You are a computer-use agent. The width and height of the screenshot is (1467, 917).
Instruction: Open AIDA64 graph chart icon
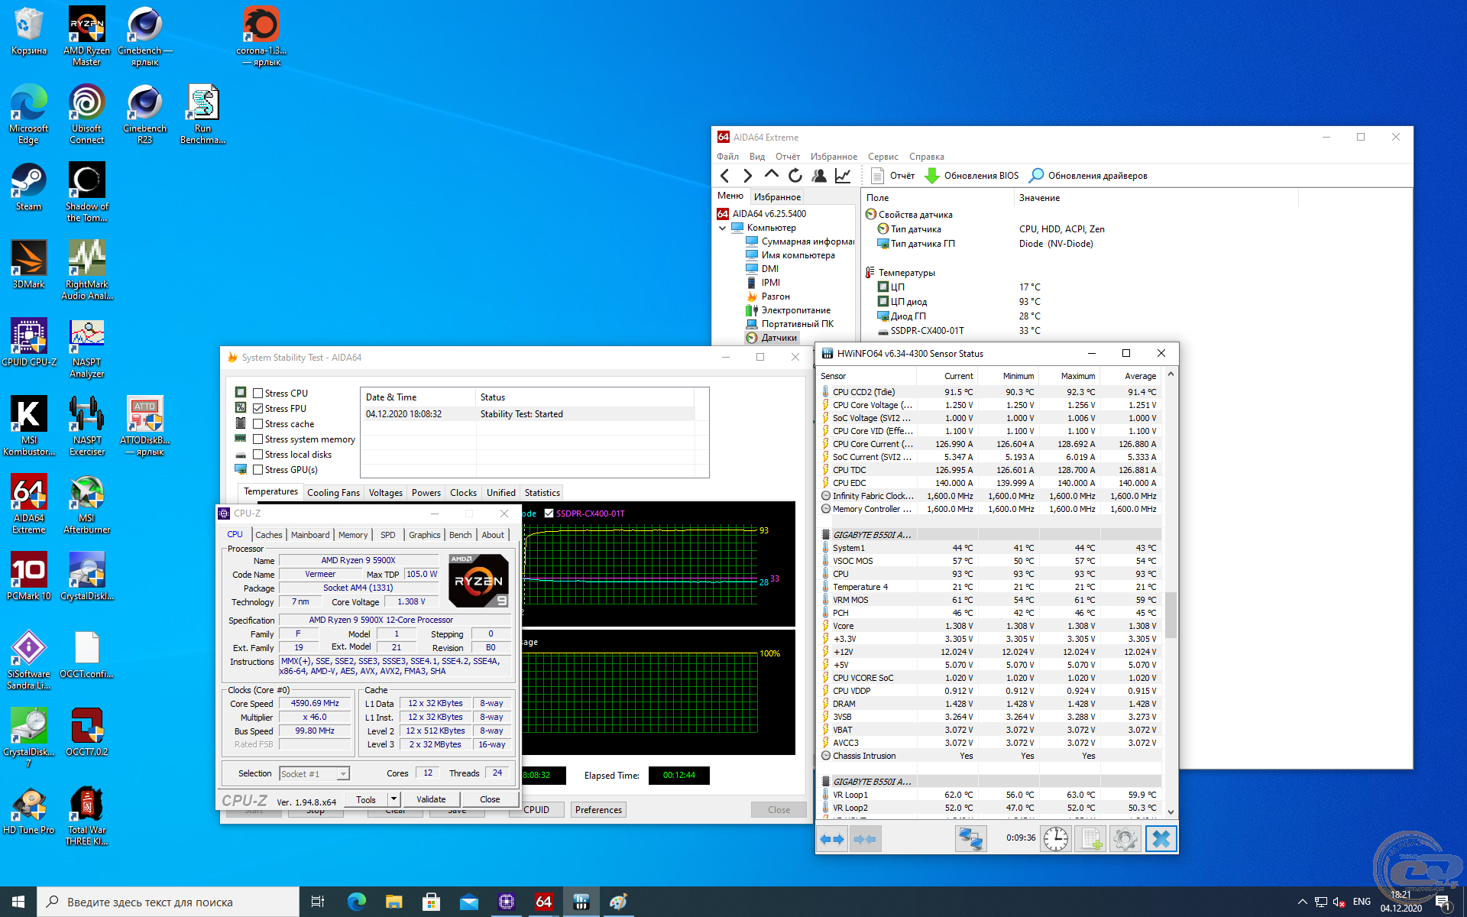pyautogui.click(x=843, y=176)
